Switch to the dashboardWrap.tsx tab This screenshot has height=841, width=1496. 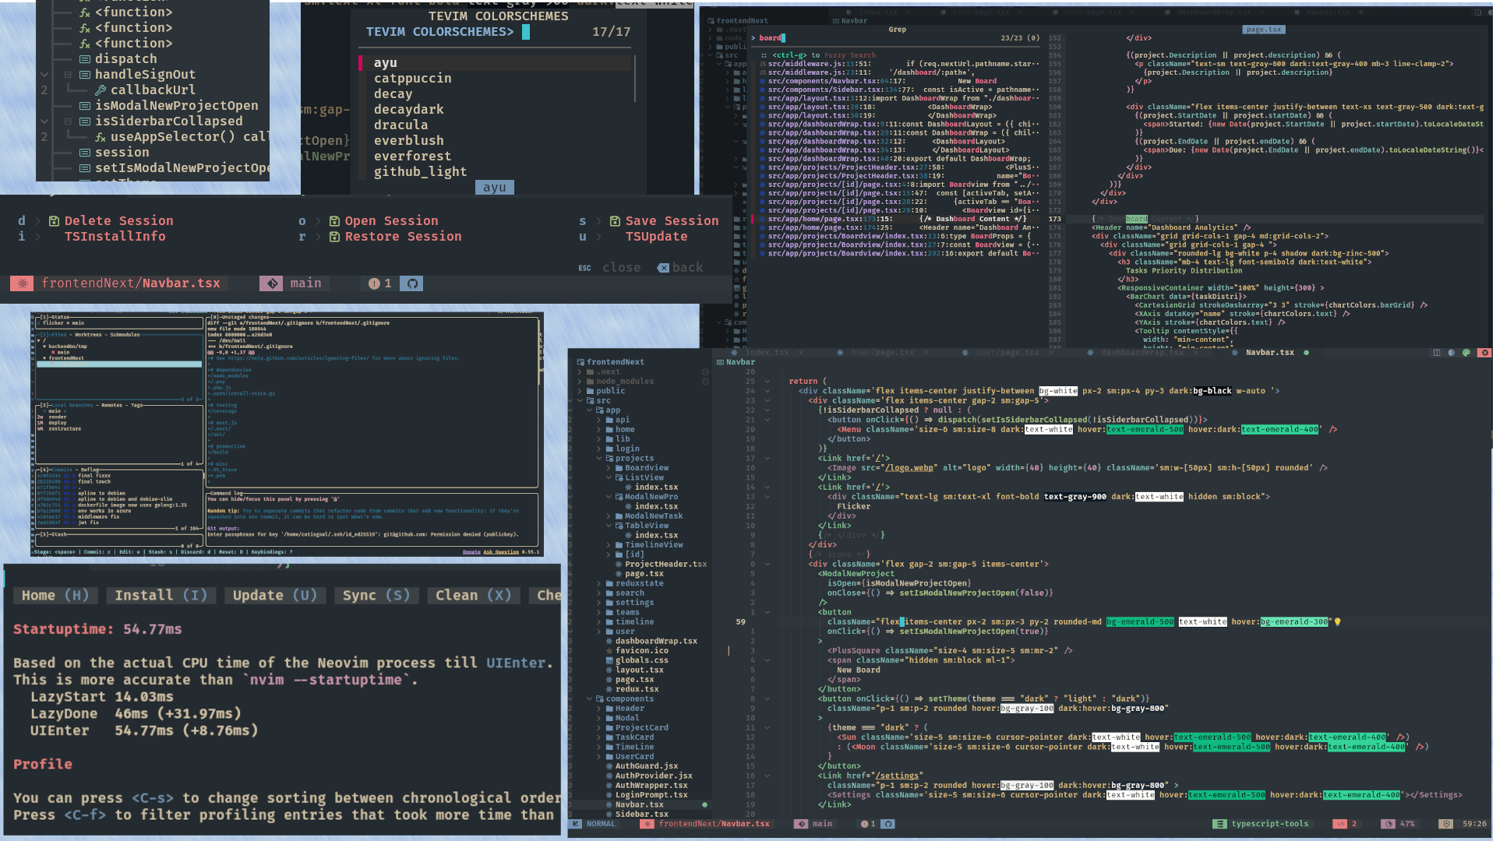coord(1141,353)
